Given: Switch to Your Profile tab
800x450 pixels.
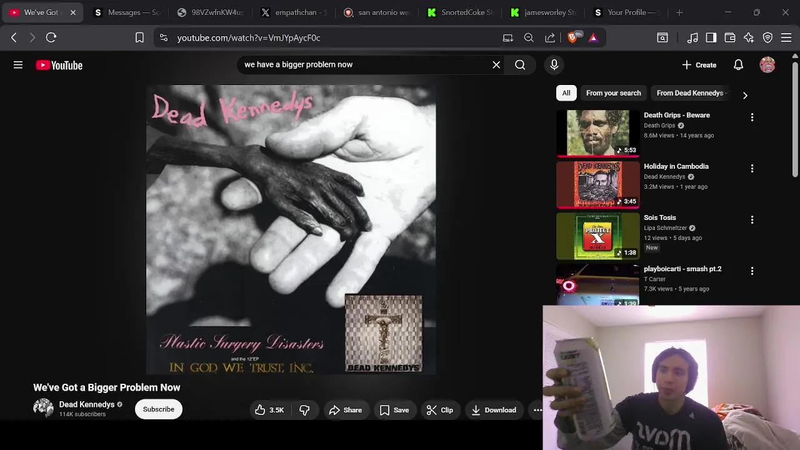Looking at the screenshot, I should (x=626, y=12).
